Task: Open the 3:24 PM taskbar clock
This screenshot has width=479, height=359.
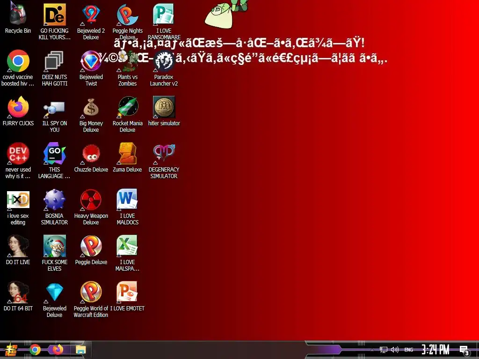Action: (435, 350)
